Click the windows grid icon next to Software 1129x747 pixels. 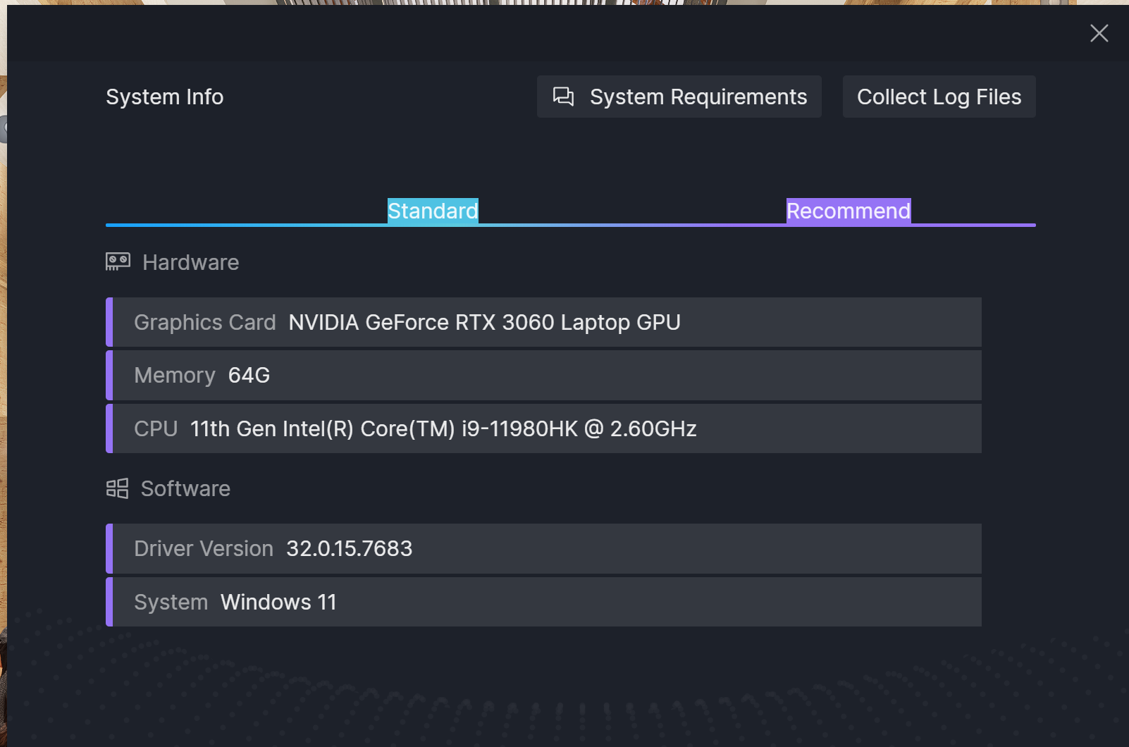click(x=117, y=488)
